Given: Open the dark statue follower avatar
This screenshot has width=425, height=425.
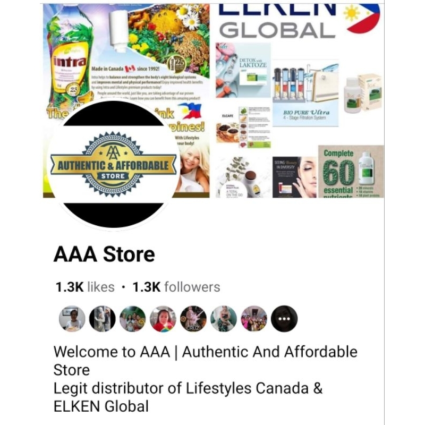Looking at the screenshot, I should point(102,319).
